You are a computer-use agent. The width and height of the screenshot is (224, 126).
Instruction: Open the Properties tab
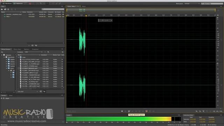(x=35, y=49)
